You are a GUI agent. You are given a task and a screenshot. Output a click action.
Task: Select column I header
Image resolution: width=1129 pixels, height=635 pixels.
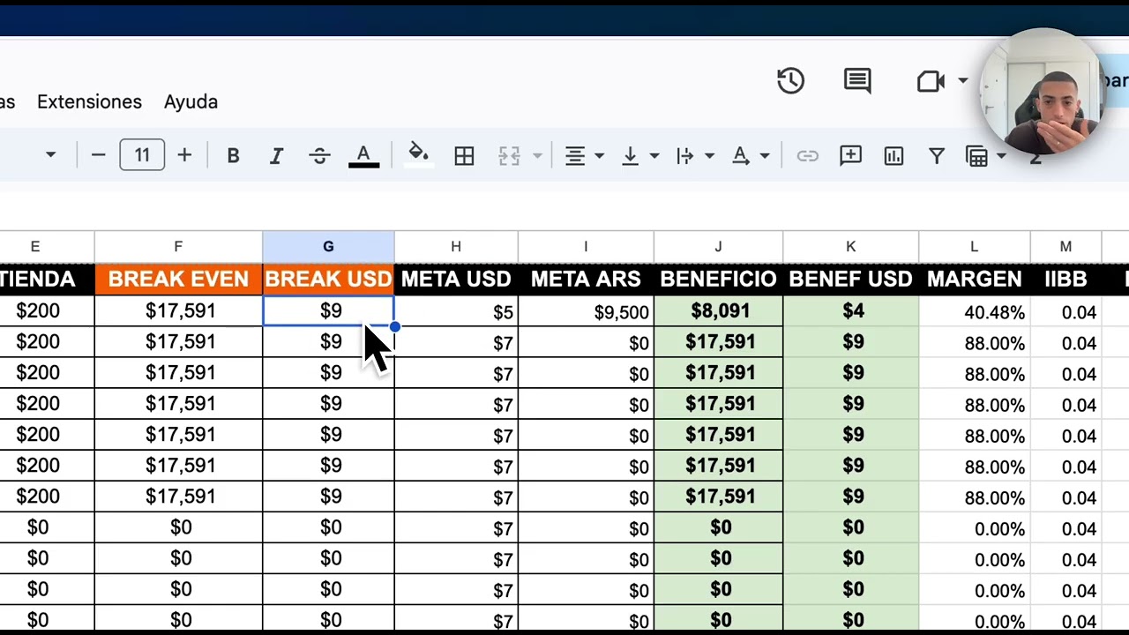pos(586,246)
